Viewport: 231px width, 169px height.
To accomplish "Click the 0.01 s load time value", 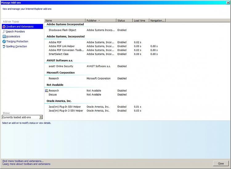I will [137, 107].
